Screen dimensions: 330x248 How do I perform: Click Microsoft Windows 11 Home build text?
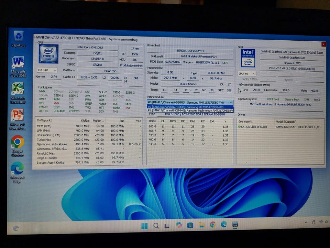pyautogui.click(x=280, y=104)
